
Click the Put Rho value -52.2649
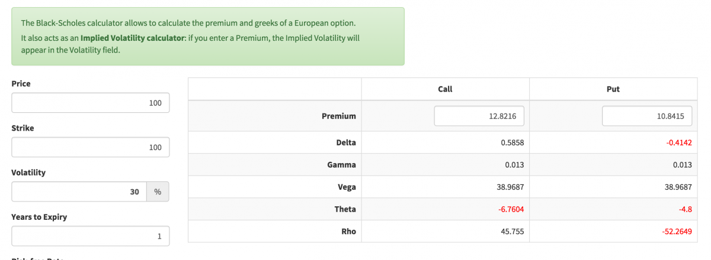point(677,232)
